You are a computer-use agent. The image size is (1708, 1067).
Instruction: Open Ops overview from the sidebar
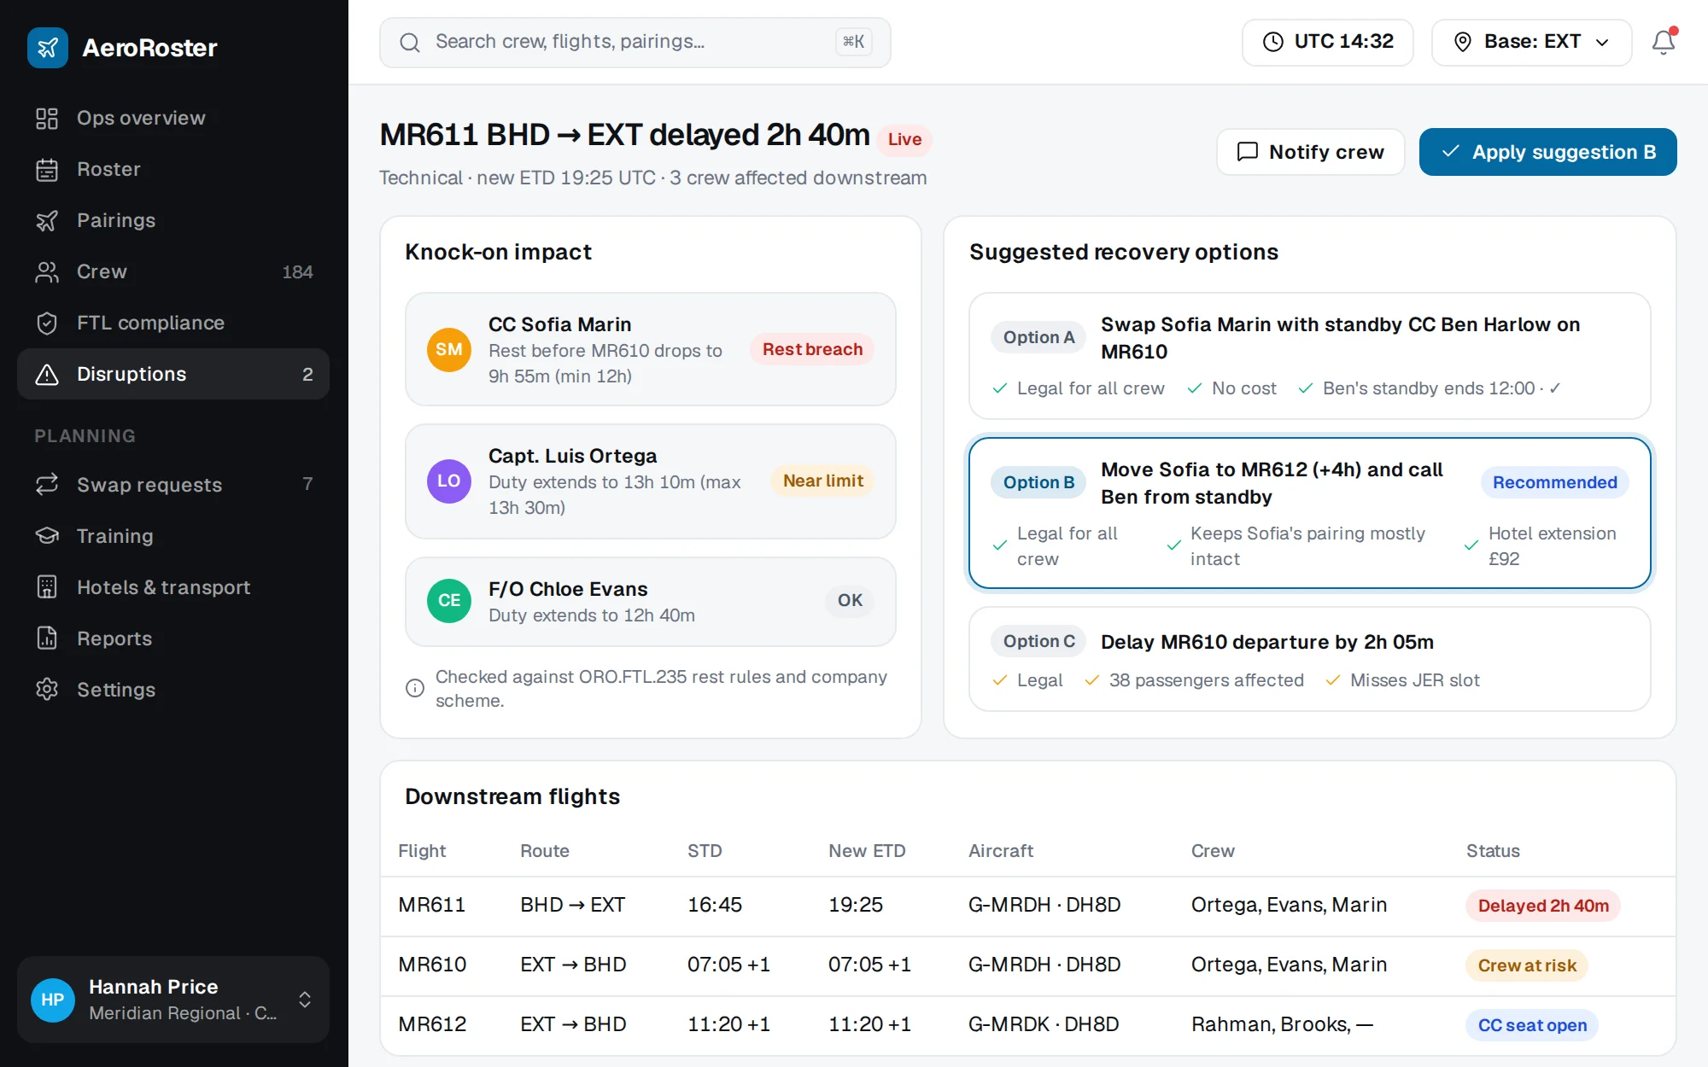tap(173, 118)
